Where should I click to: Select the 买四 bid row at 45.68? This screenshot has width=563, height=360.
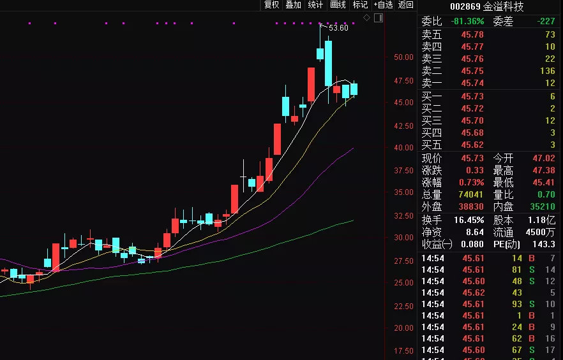(x=488, y=133)
